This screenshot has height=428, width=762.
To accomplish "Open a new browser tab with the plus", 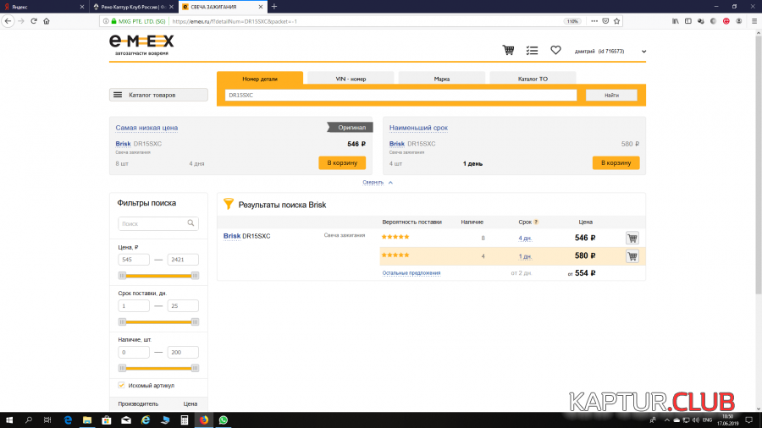I will coord(274,6).
